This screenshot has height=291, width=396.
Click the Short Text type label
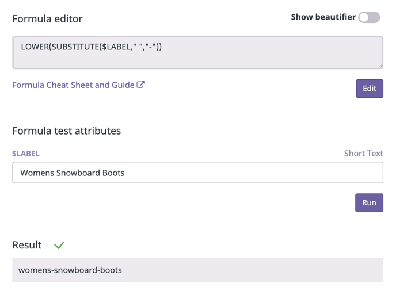363,153
